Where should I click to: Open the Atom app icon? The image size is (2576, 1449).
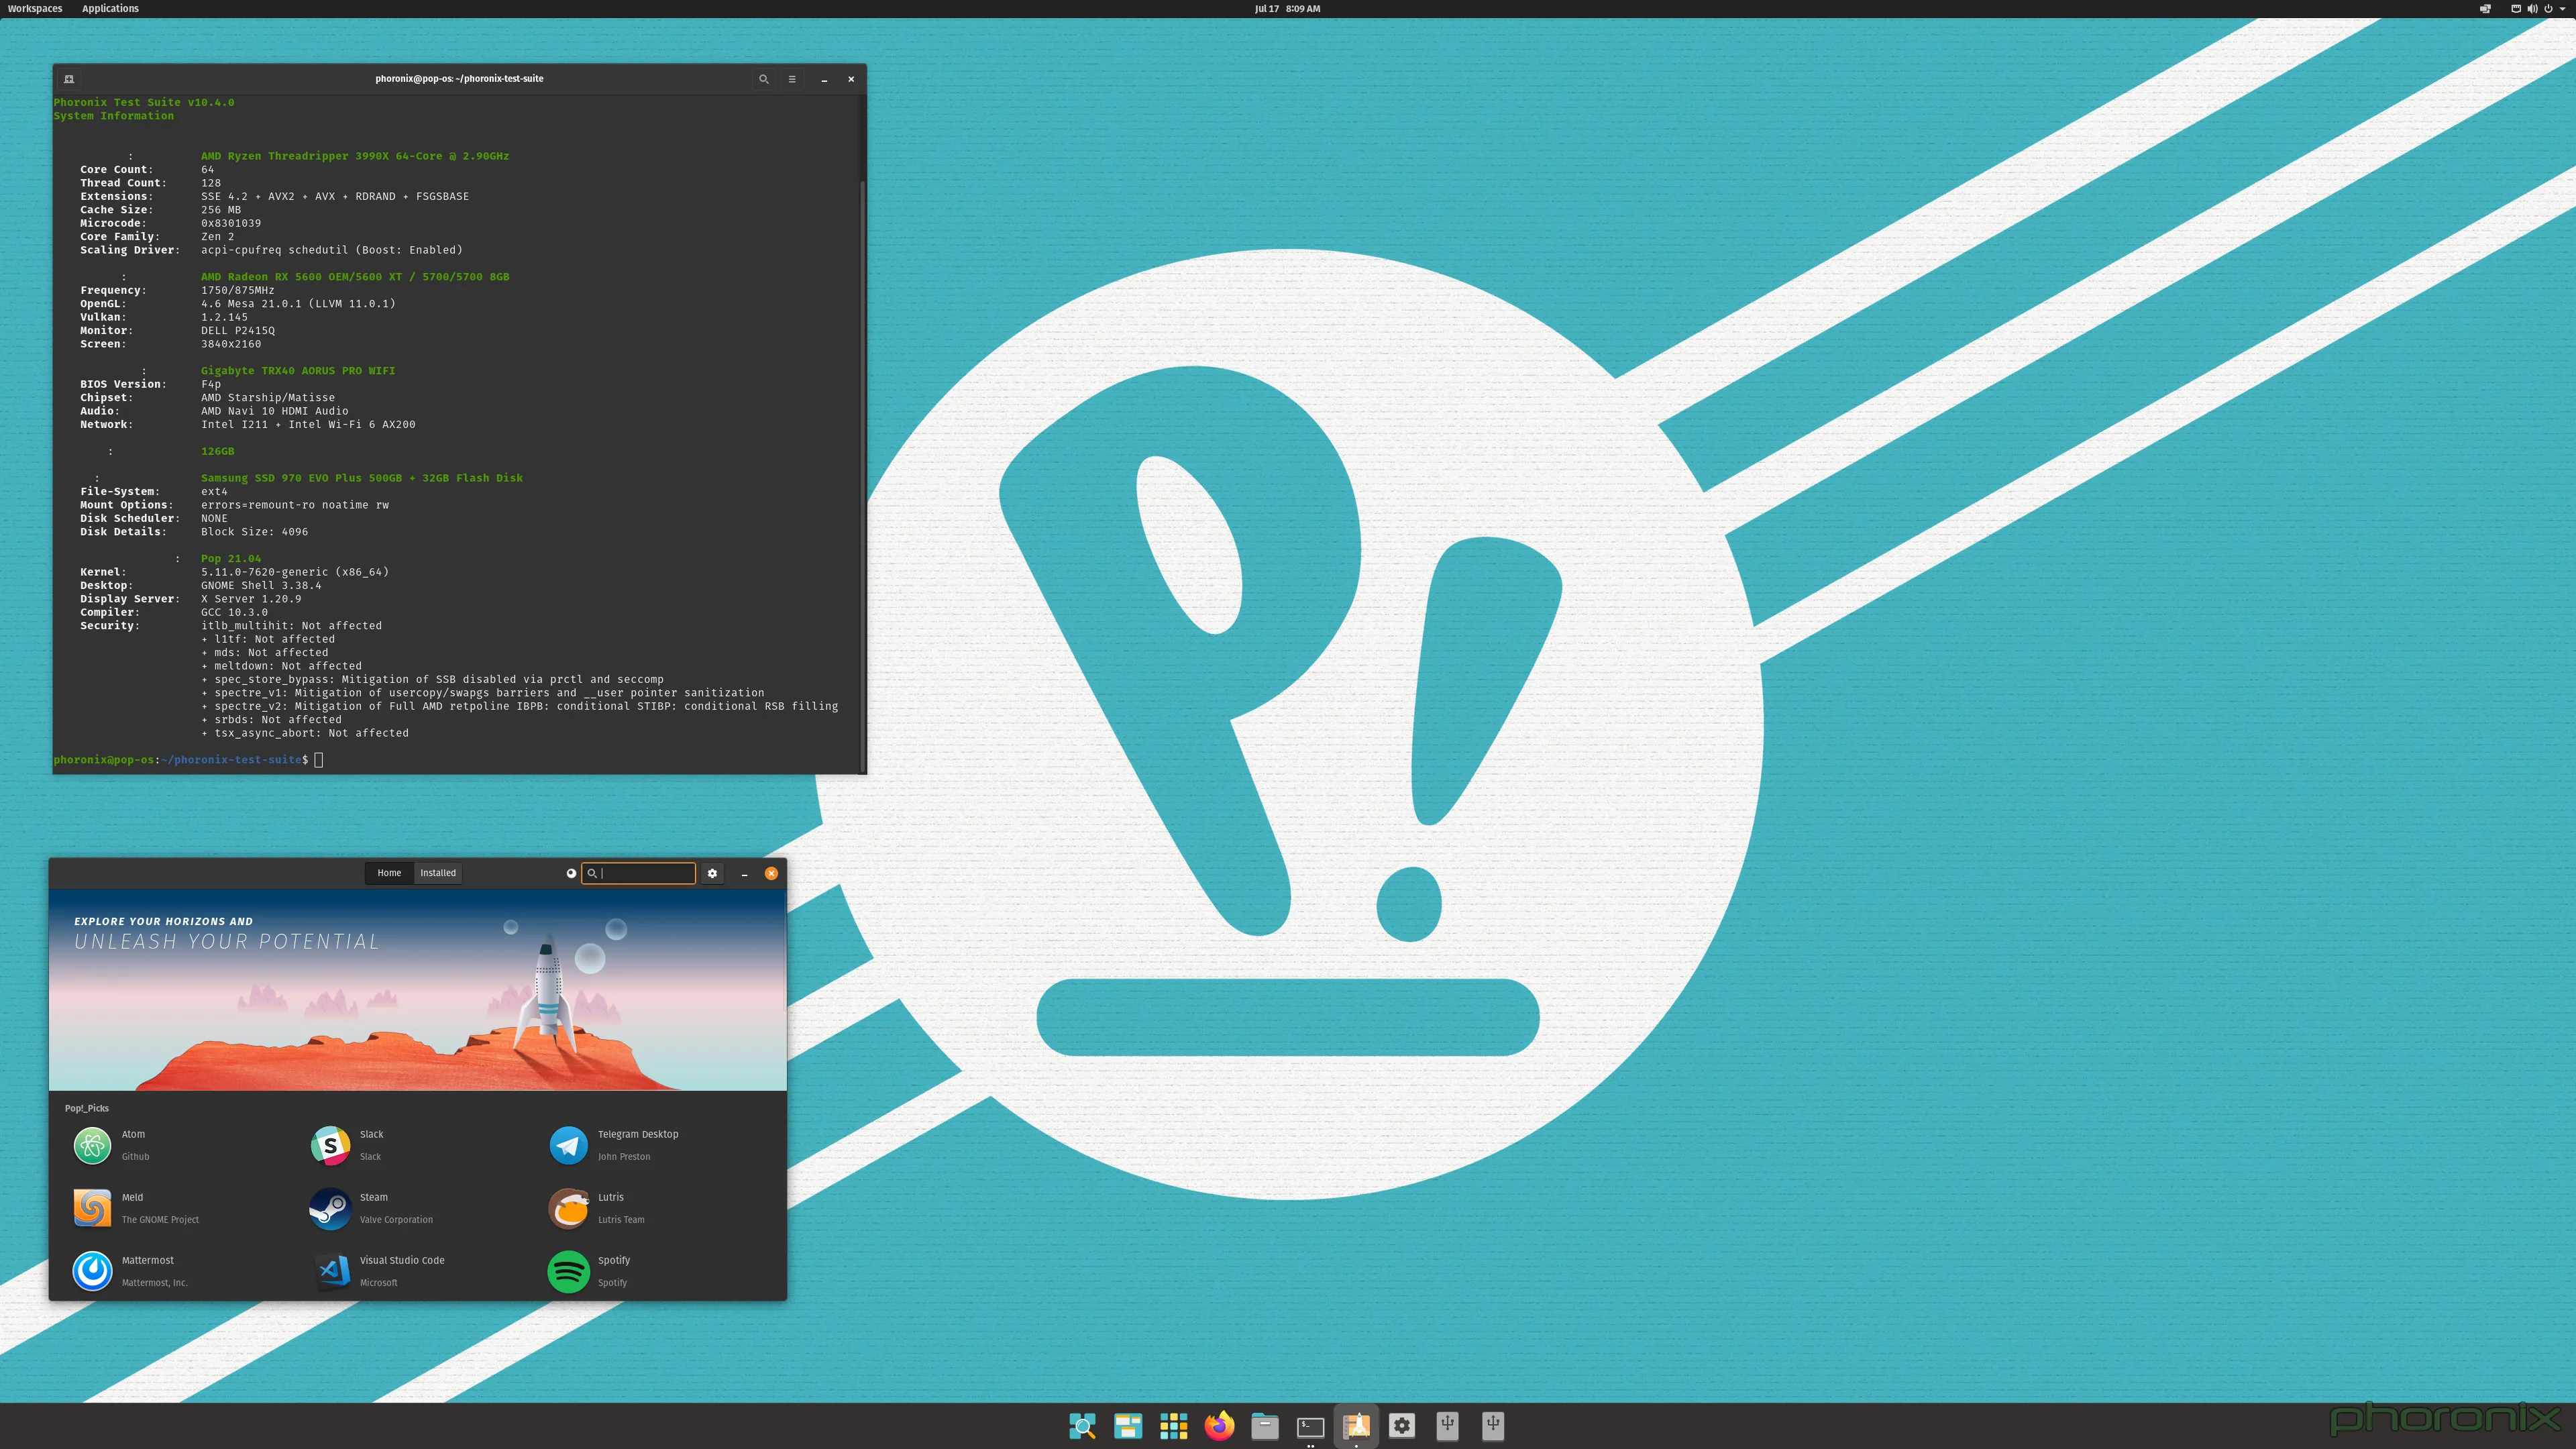[92, 1145]
